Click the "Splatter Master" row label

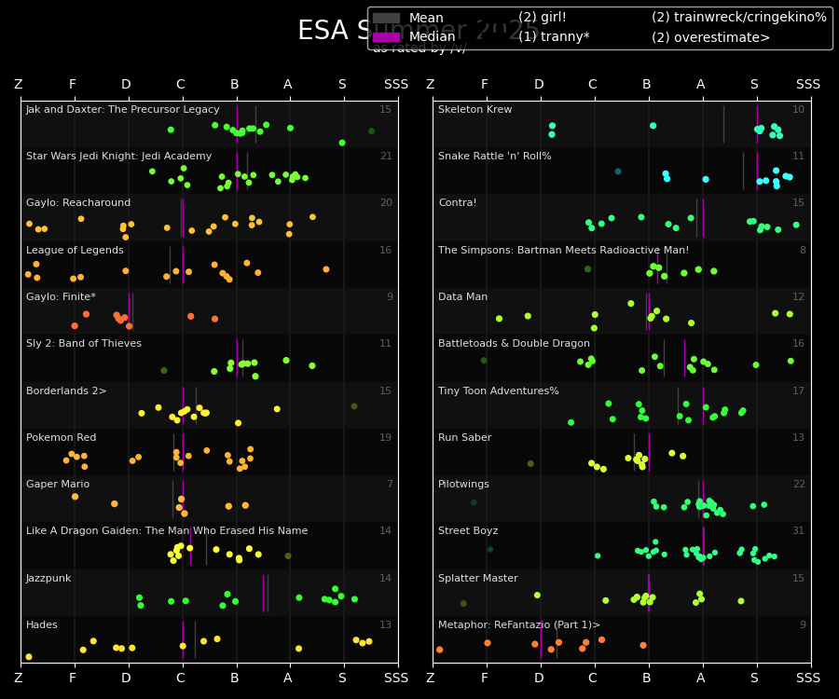pyautogui.click(x=478, y=578)
